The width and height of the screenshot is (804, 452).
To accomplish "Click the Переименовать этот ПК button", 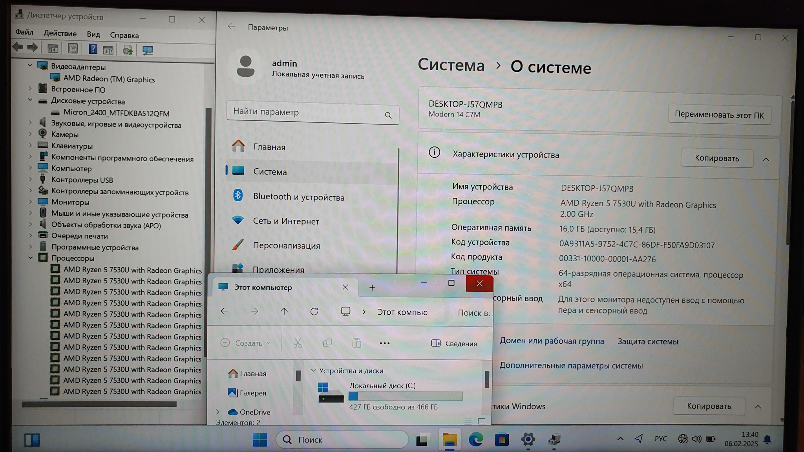I will [x=719, y=115].
